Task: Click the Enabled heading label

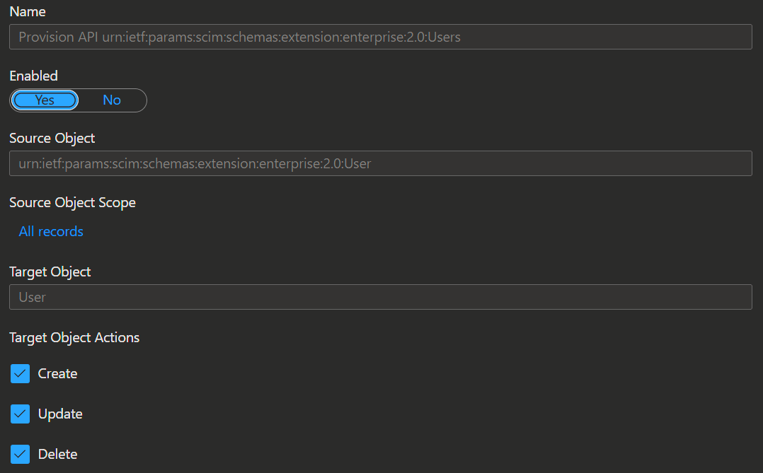Action: (33, 76)
